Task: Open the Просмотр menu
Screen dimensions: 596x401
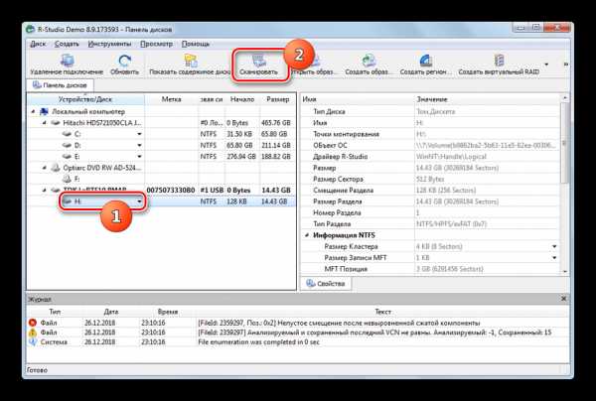Action: tap(156, 44)
